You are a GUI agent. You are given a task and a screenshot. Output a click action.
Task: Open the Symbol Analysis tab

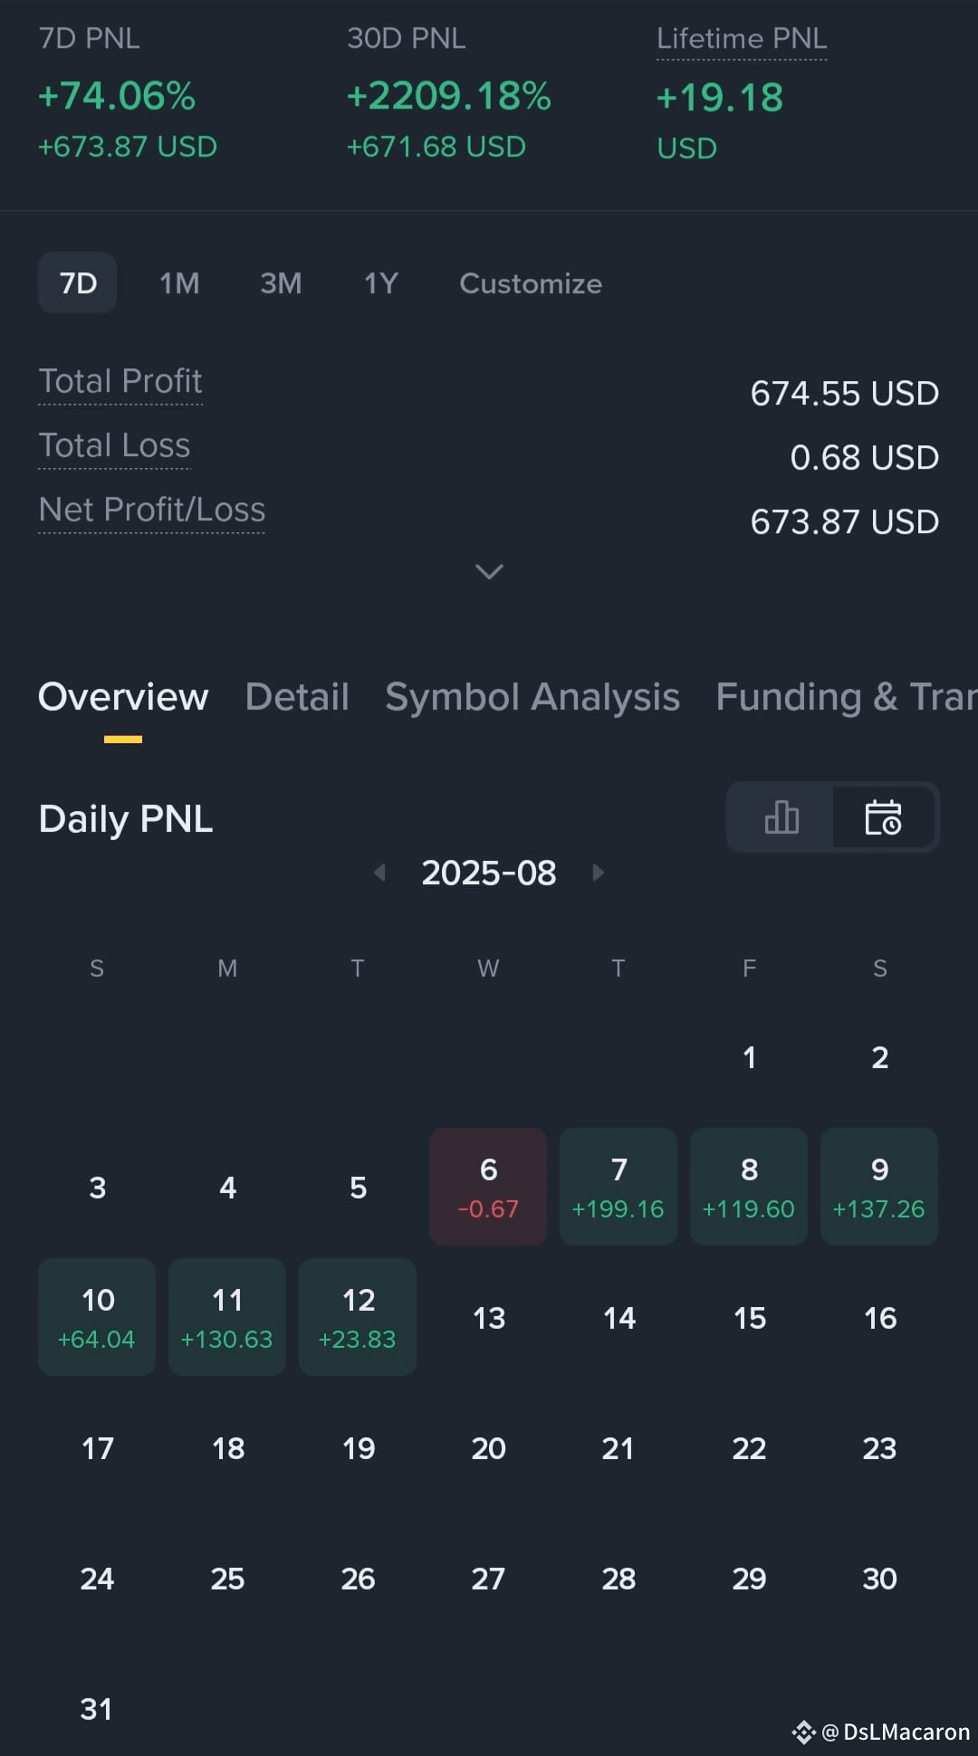[x=532, y=697]
